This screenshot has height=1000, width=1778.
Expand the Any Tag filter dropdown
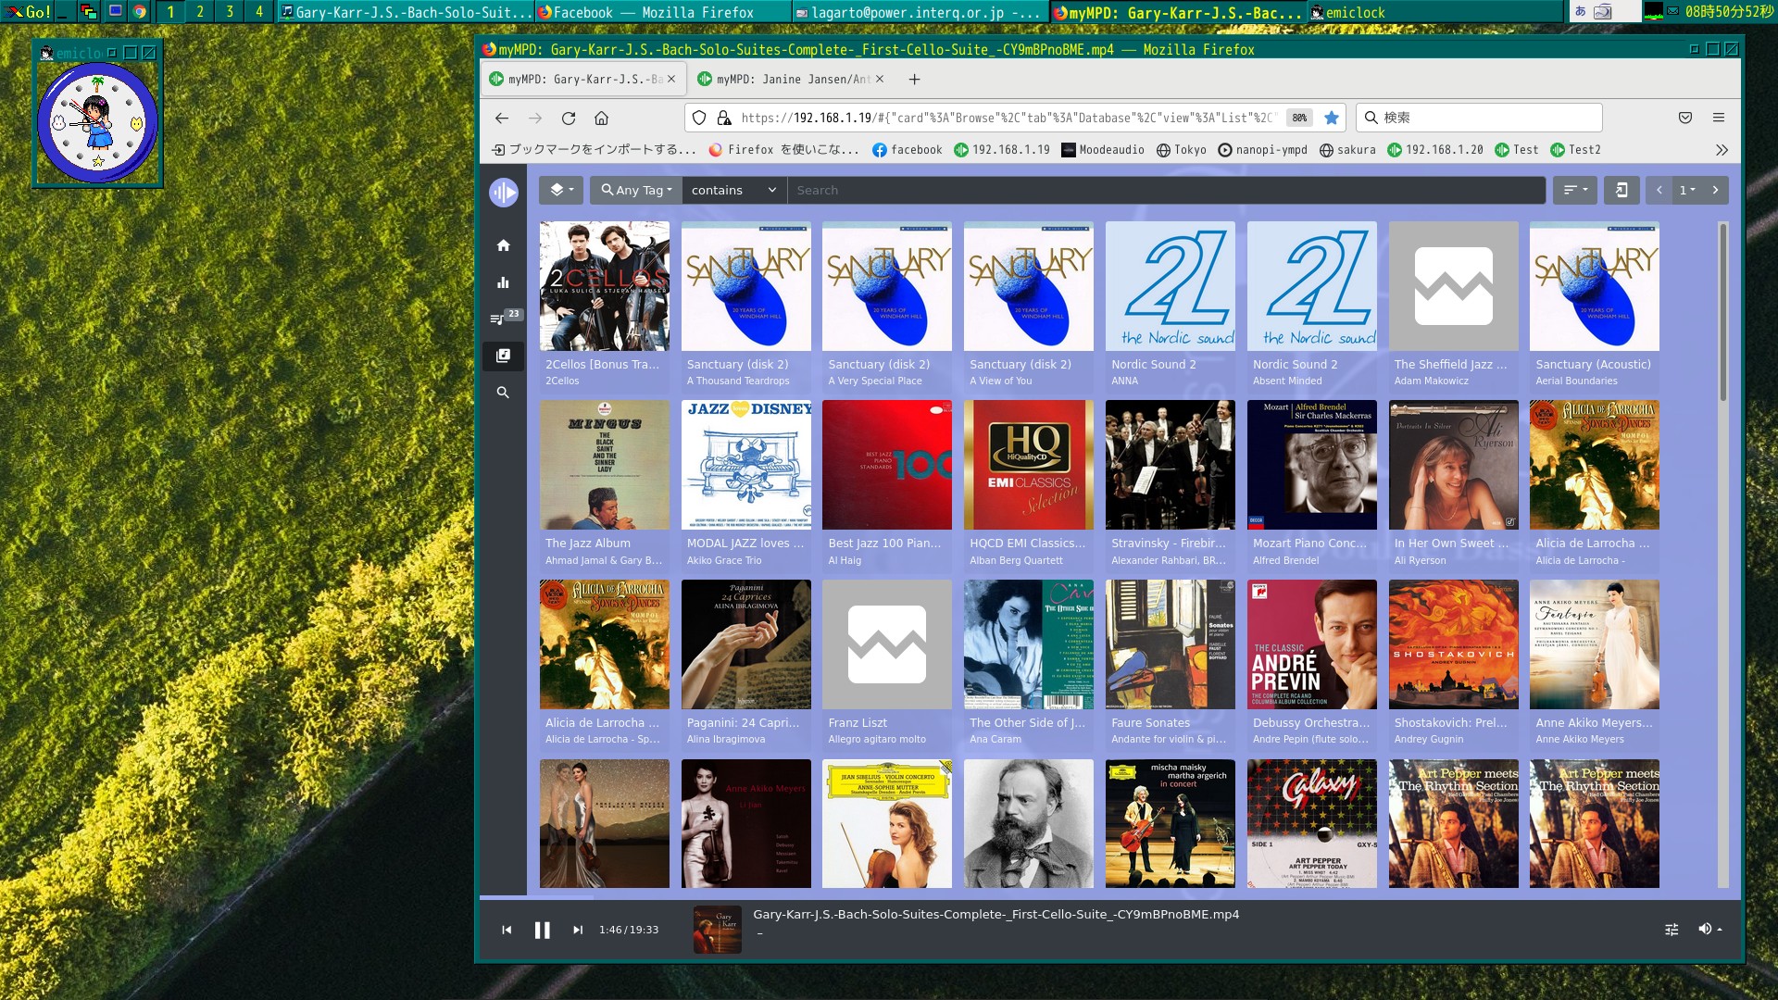coord(636,190)
